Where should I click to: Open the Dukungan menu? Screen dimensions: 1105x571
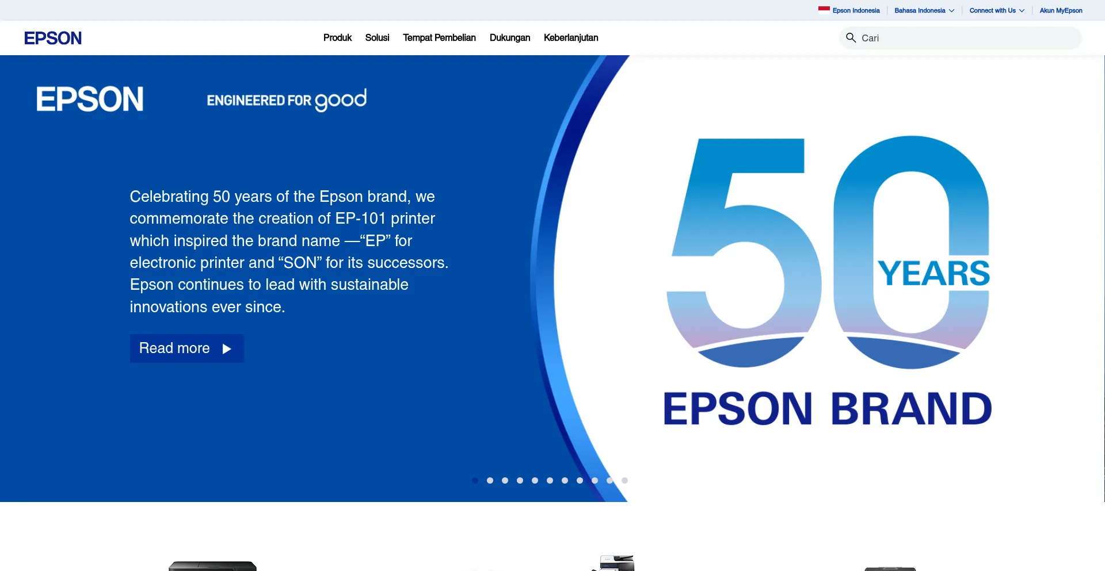click(509, 38)
